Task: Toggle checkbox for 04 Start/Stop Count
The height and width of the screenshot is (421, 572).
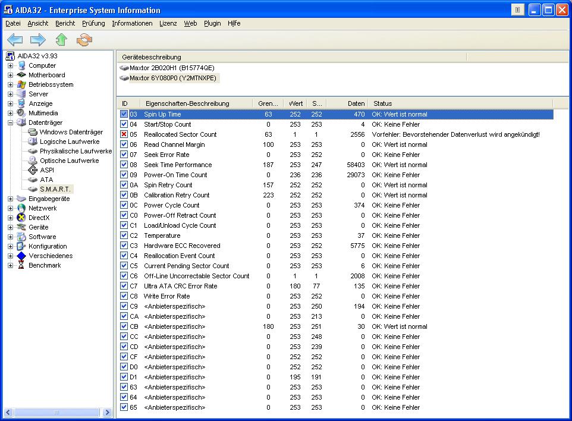Action: (x=124, y=124)
